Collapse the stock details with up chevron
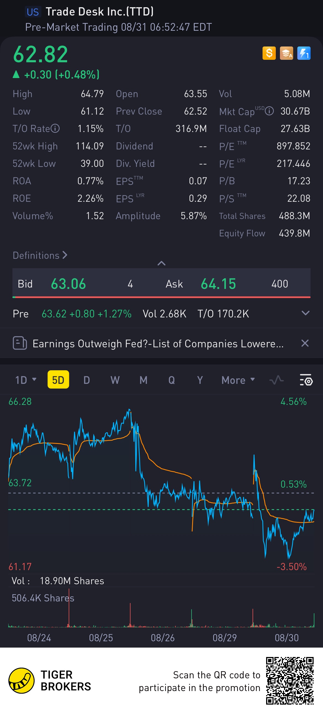This screenshot has width=323, height=714. click(161, 263)
